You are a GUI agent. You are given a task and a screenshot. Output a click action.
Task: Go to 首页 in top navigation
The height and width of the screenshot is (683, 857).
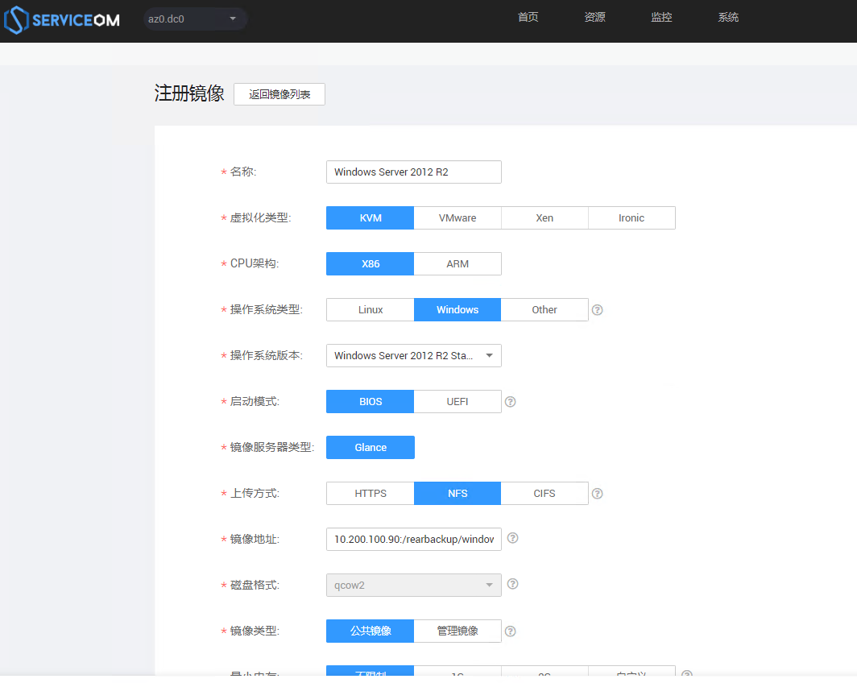point(528,18)
